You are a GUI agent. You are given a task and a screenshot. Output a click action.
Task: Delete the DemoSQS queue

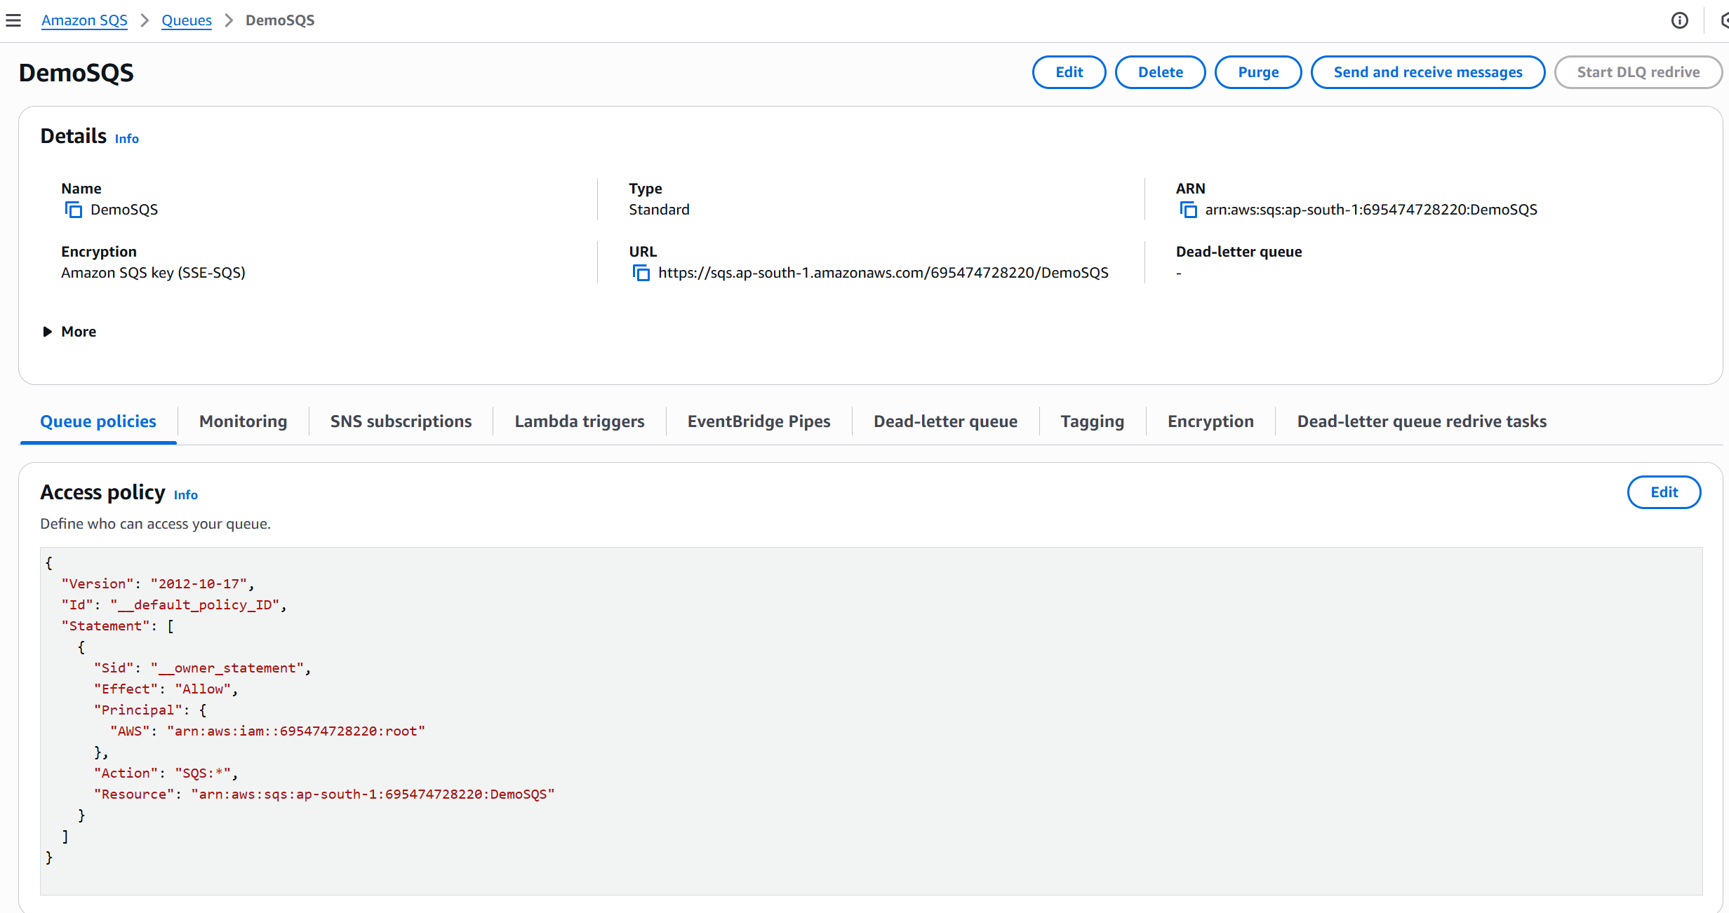1160,72
